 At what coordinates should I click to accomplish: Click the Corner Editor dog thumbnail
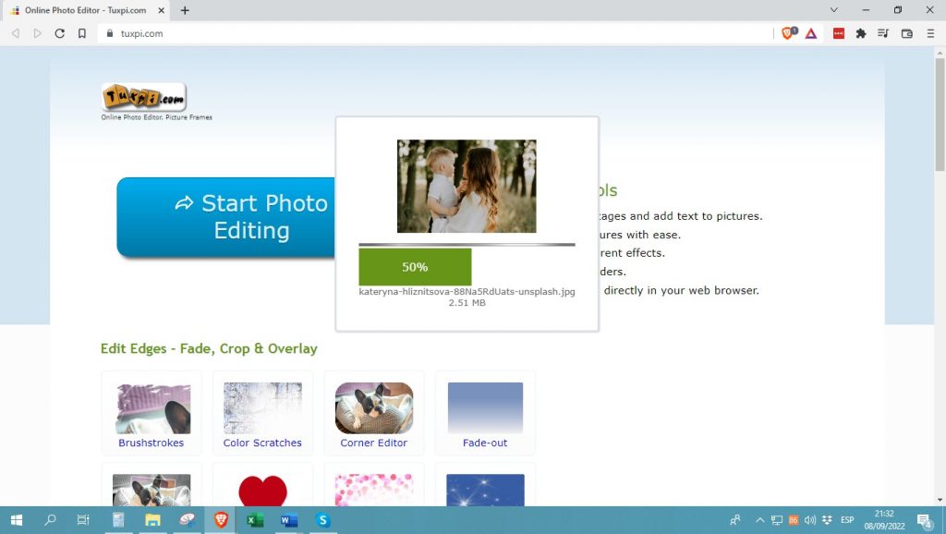tap(374, 407)
